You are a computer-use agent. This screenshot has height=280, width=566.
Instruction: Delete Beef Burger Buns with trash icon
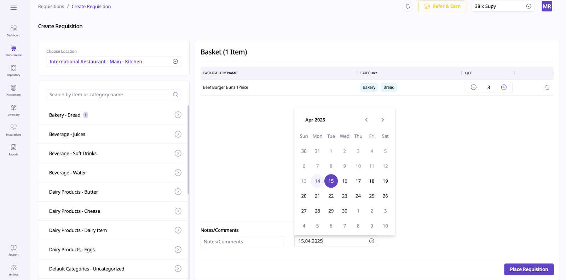click(547, 87)
